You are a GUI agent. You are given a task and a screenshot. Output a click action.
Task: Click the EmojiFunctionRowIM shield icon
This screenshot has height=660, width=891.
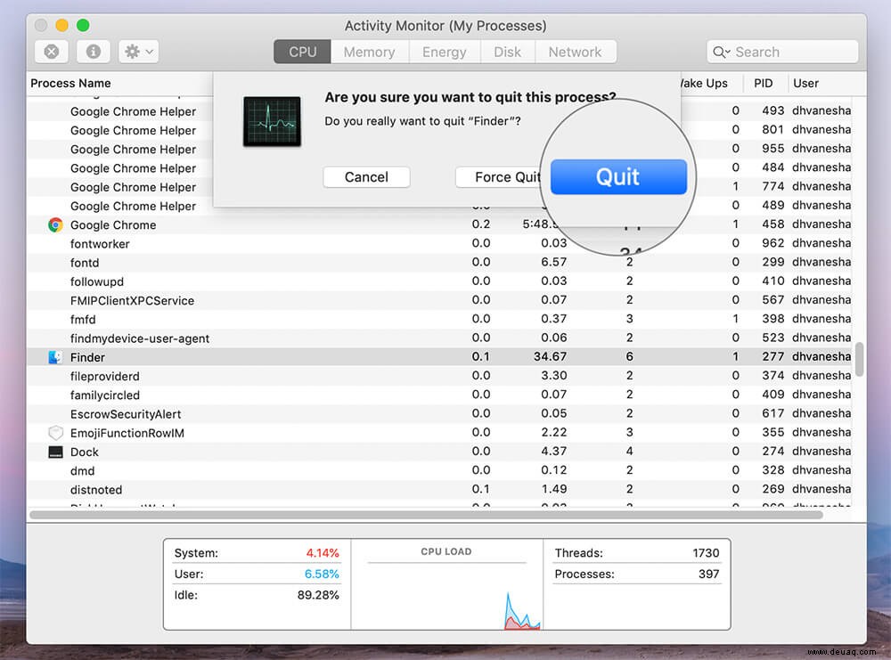(55, 433)
